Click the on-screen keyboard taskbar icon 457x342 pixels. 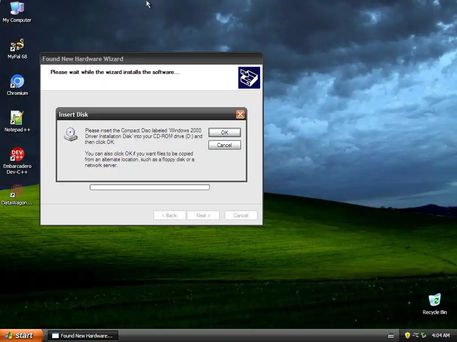(391, 336)
